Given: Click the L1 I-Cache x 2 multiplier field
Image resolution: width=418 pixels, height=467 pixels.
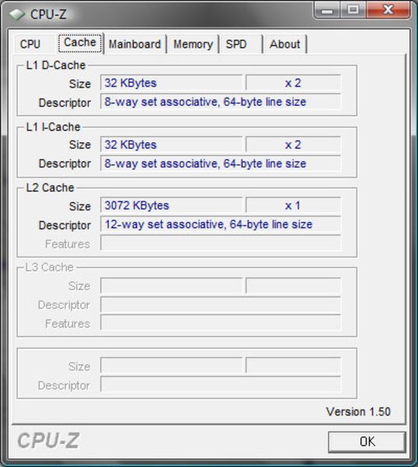Looking at the screenshot, I should [x=293, y=145].
